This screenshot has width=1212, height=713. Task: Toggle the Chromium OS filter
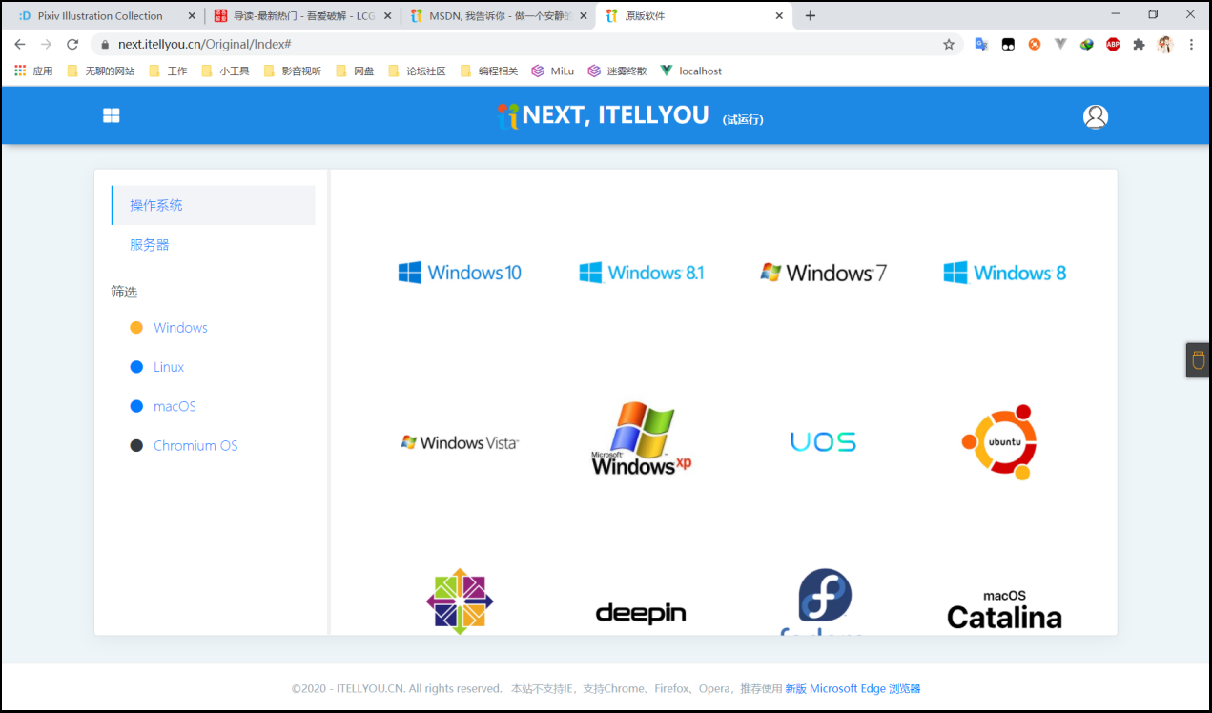[195, 445]
